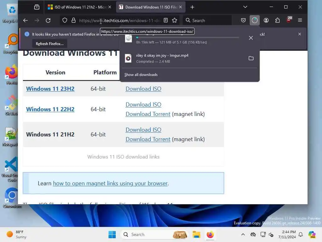
Task: Show hidden system tray icons chevron
Action: tap(243, 234)
